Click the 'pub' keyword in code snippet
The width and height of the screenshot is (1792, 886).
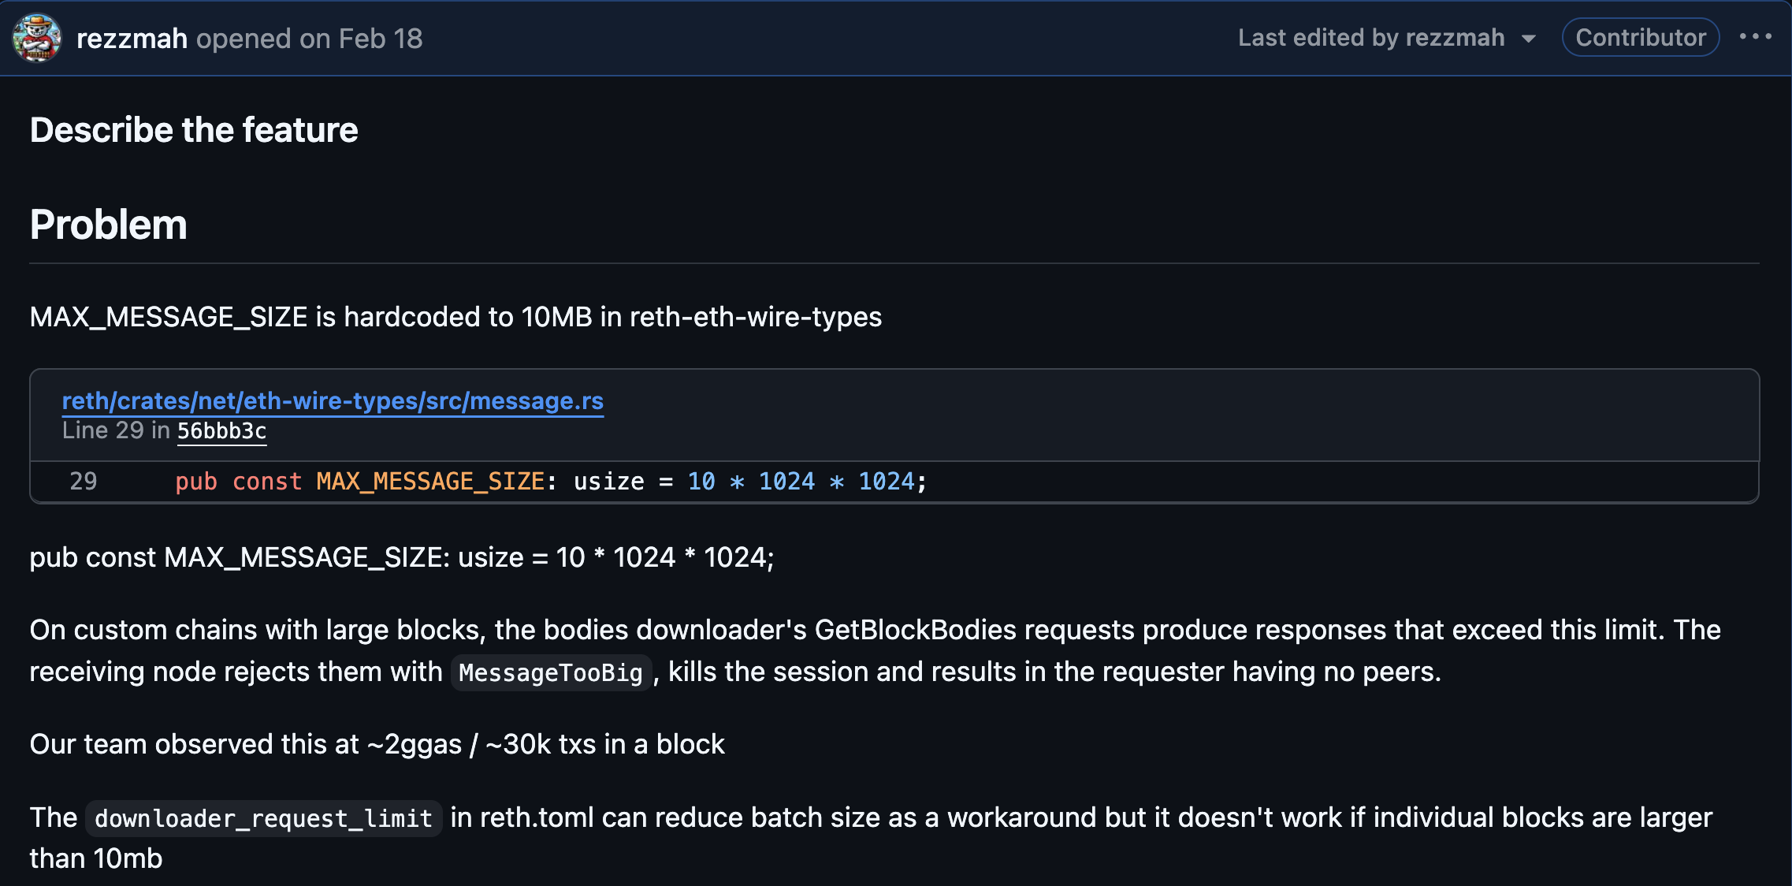(x=195, y=481)
